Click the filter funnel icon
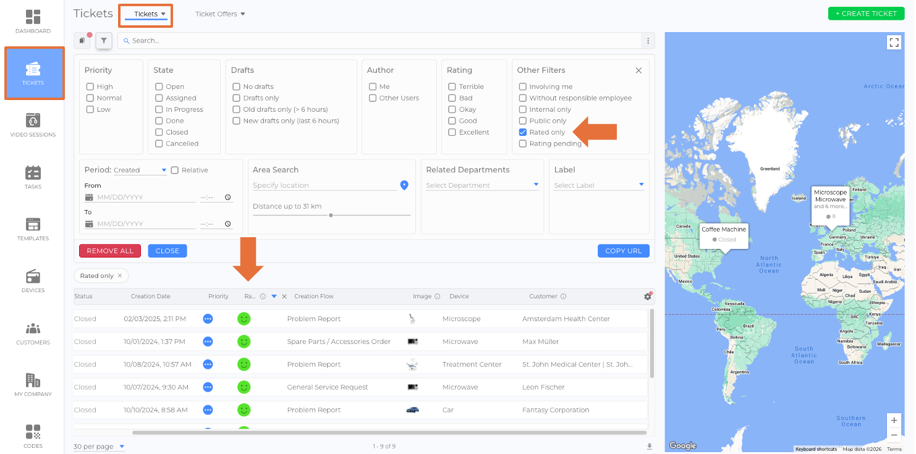Screen dimensions: 916x454 pos(104,41)
